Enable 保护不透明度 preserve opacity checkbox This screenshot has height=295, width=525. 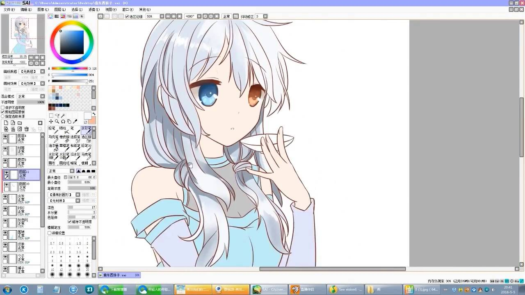3,107
